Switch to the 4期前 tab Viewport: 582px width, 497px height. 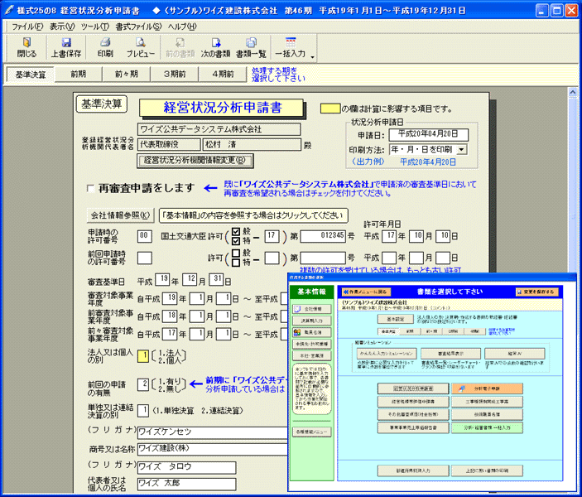[223, 74]
